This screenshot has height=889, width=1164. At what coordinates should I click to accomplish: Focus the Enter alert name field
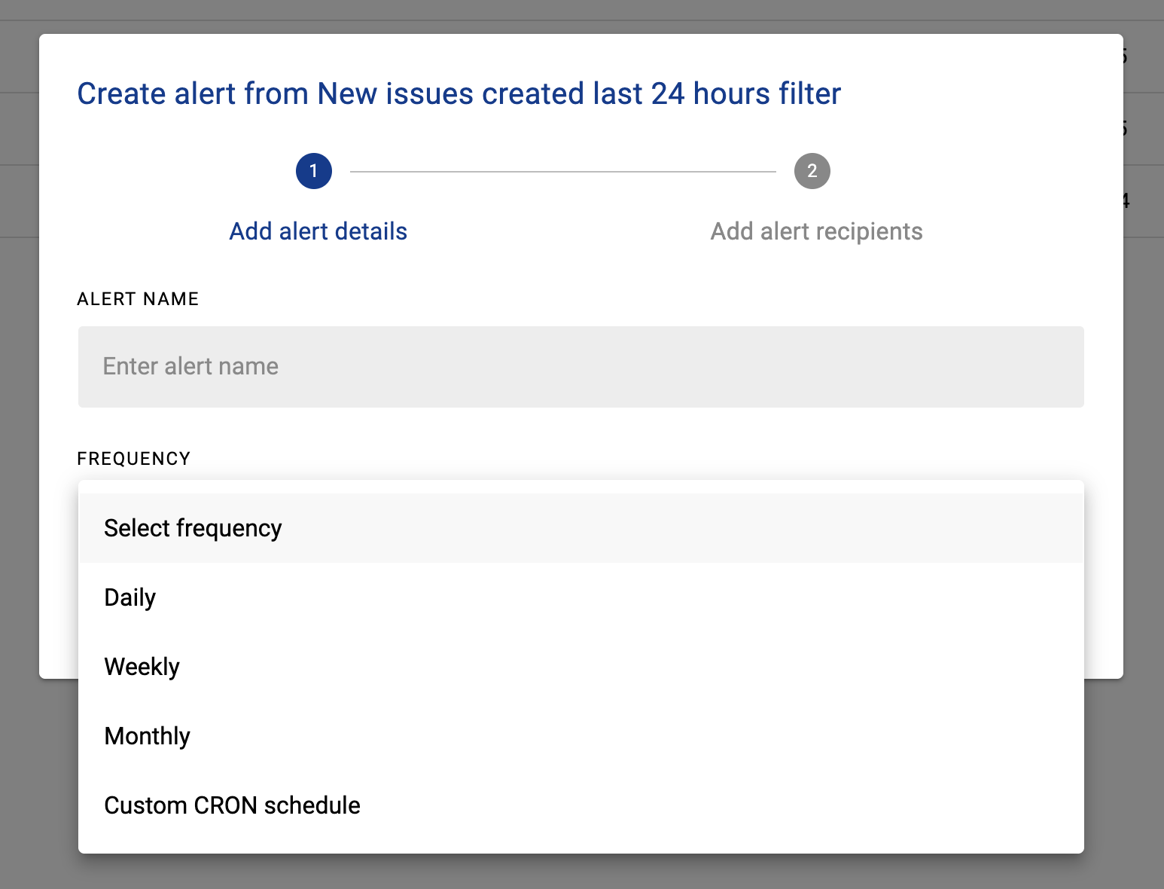(x=580, y=367)
